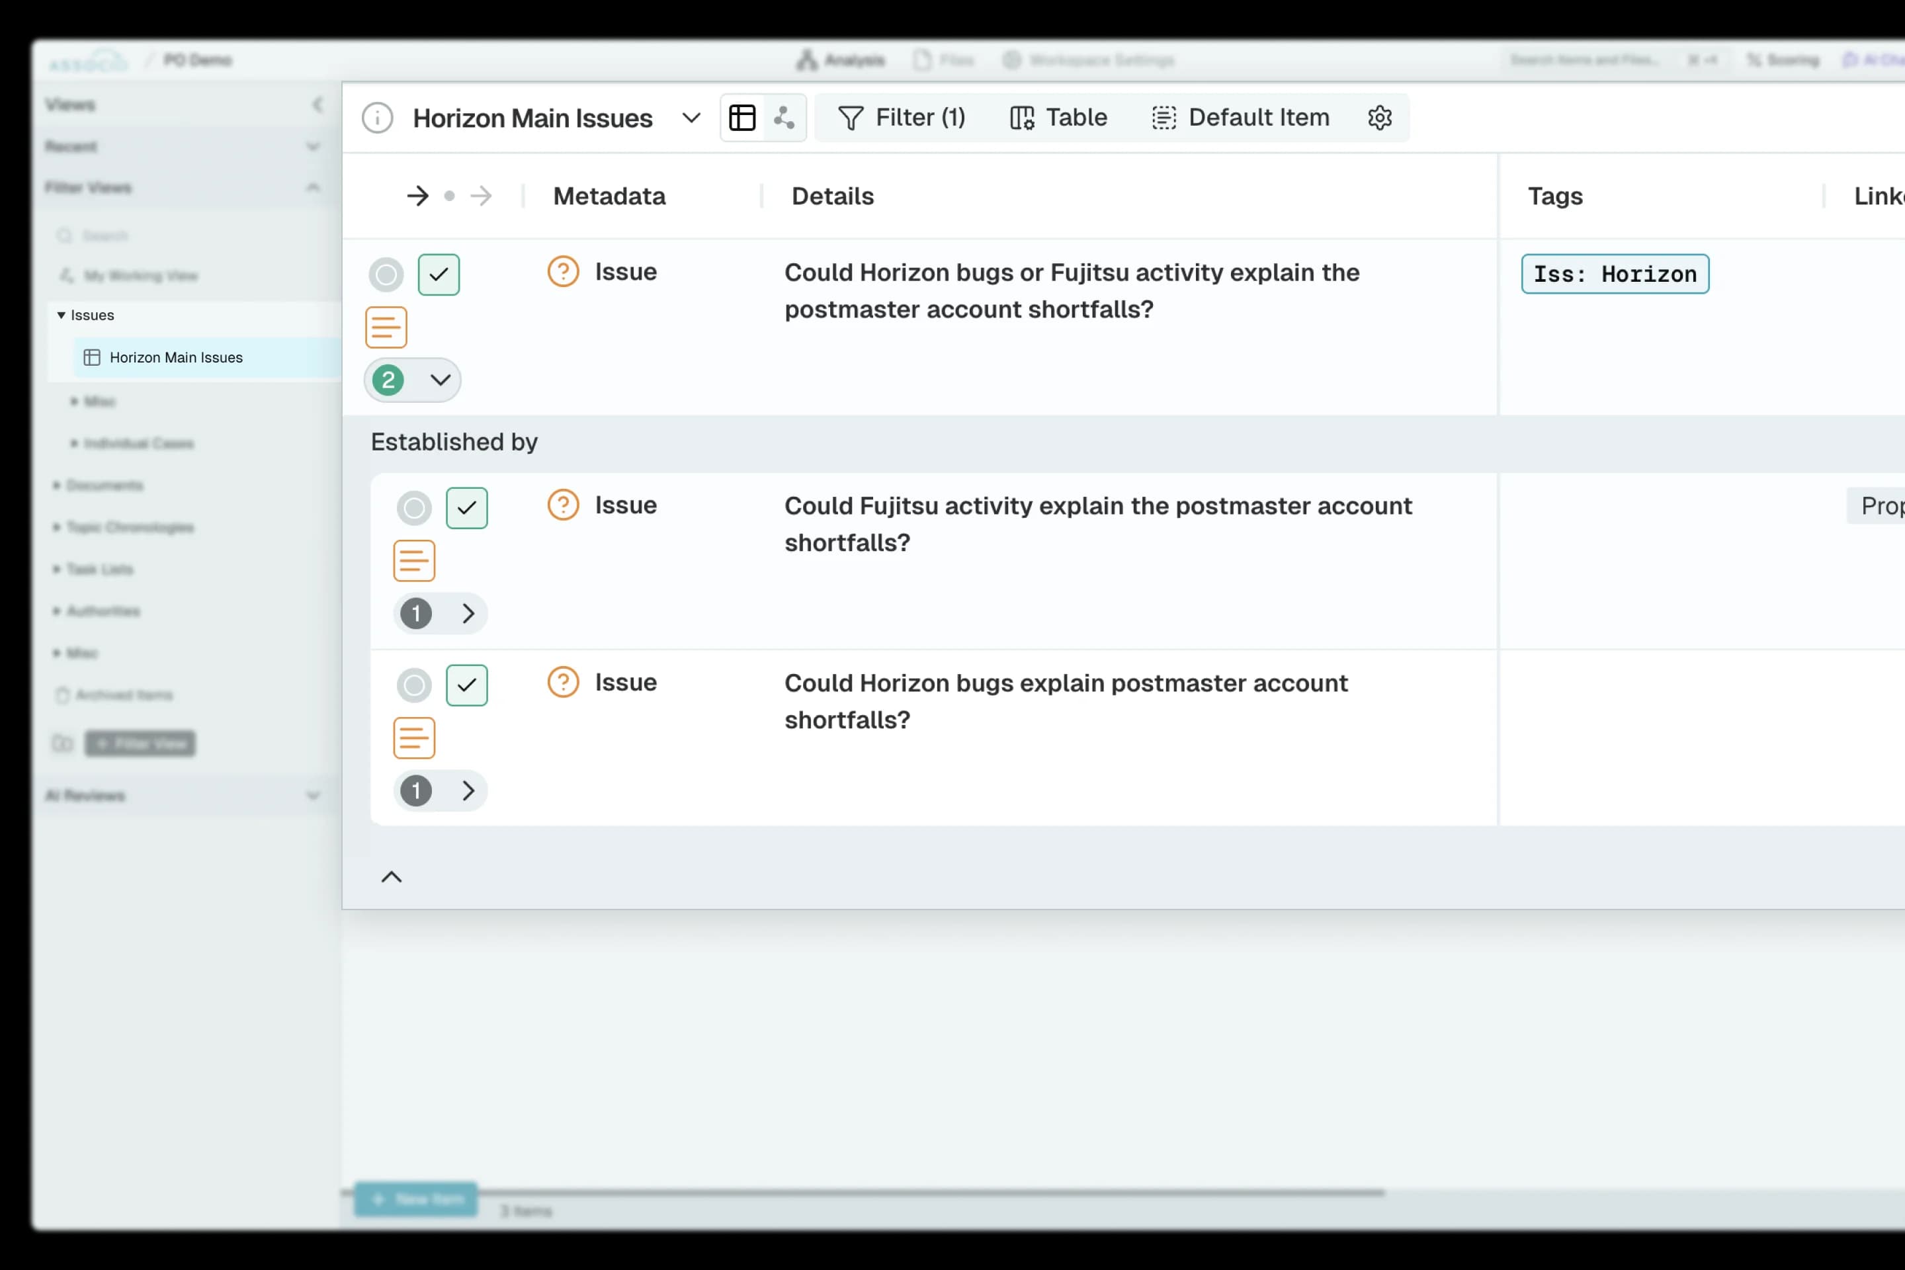Select radio circle on Horizon bugs issue
Image resolution: width=1905 pixels, height=1270 pixels.
(x=414, y=685)
